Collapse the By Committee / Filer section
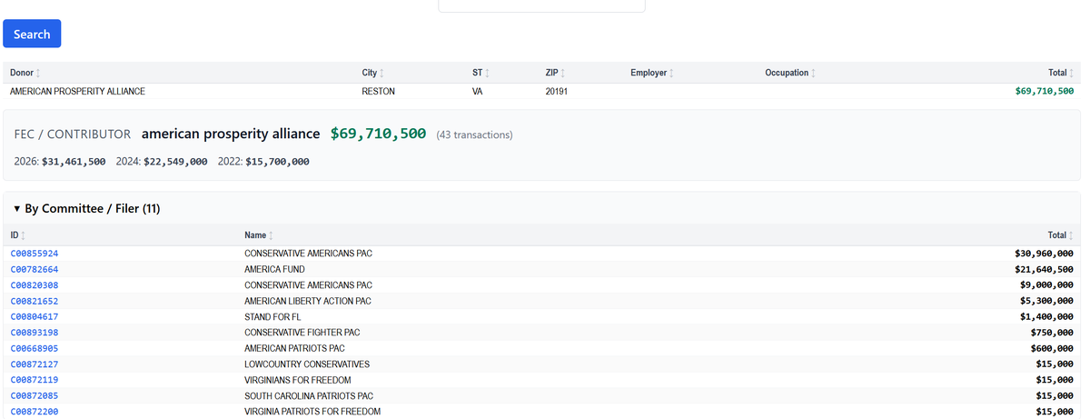 [87, 208]
